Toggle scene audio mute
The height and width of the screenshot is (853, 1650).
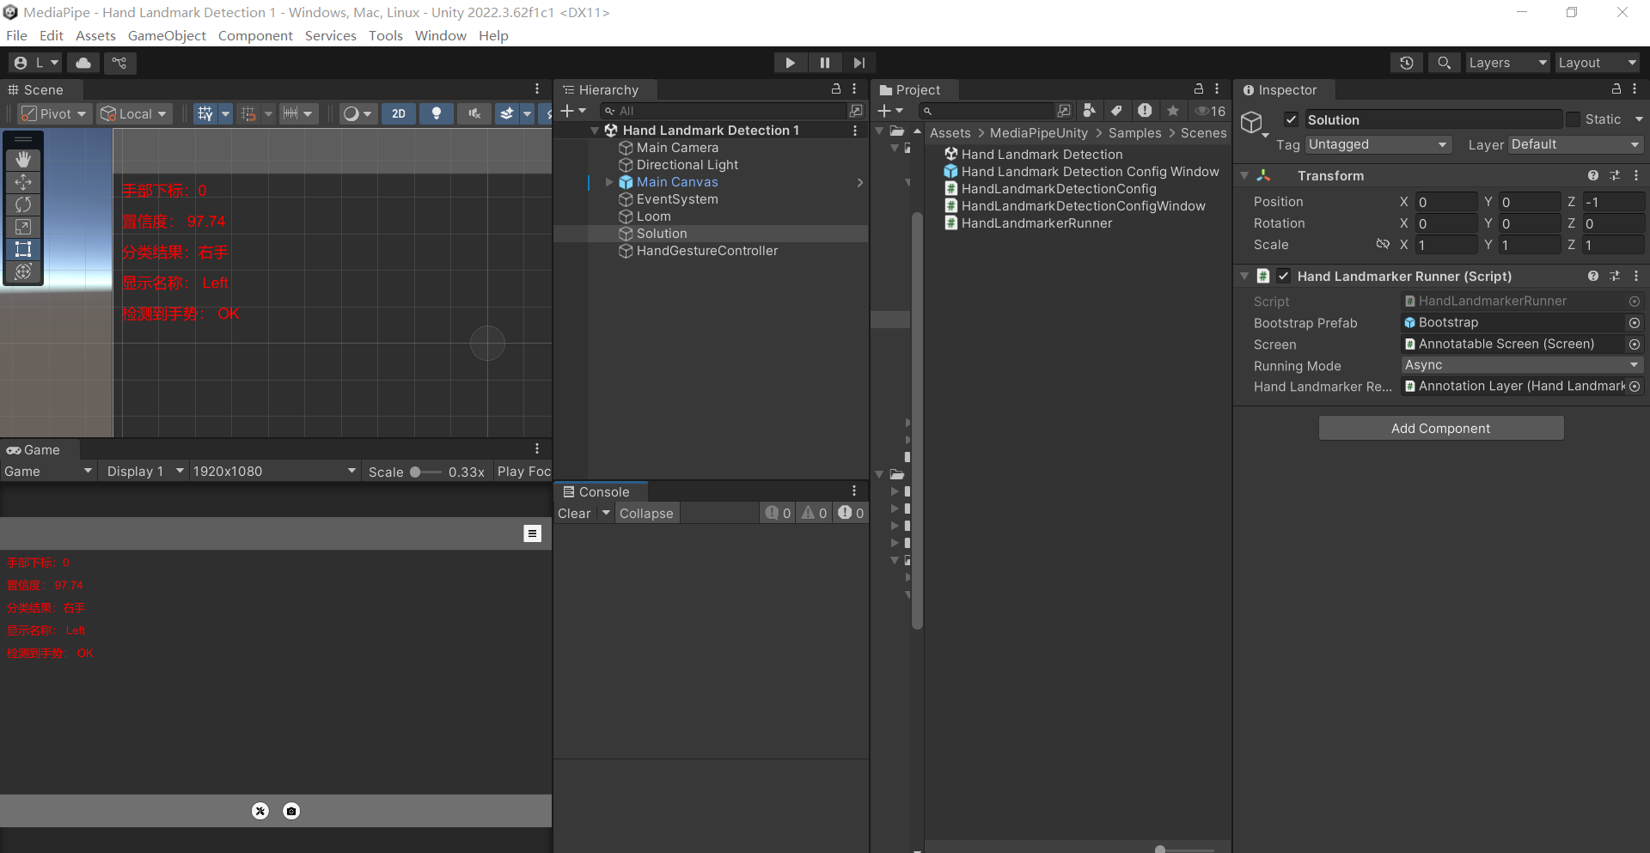(474, 113)
